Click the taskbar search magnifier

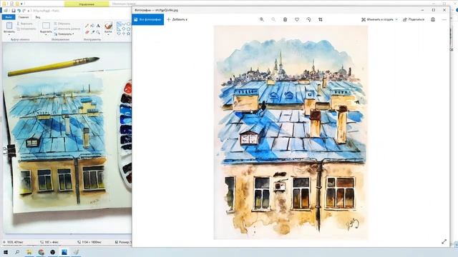coord(17,252)
